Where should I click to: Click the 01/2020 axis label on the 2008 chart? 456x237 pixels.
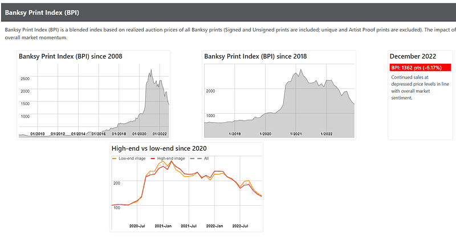tap(139, 134)
